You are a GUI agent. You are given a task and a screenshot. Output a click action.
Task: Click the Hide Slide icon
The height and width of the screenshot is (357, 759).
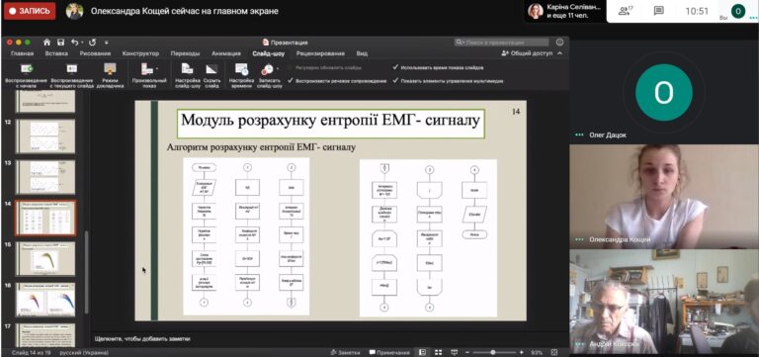tap(211, 69)
